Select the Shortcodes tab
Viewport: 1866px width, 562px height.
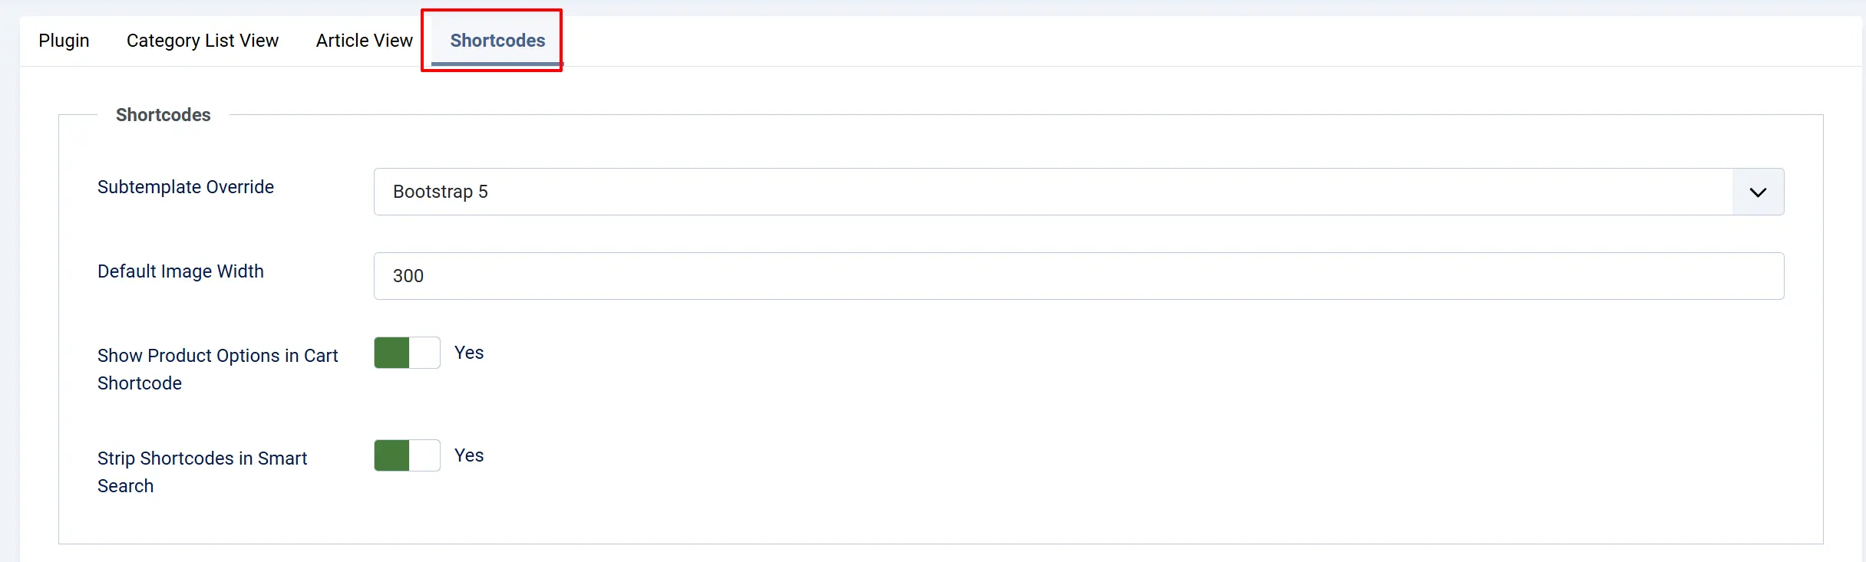(497, 41)
